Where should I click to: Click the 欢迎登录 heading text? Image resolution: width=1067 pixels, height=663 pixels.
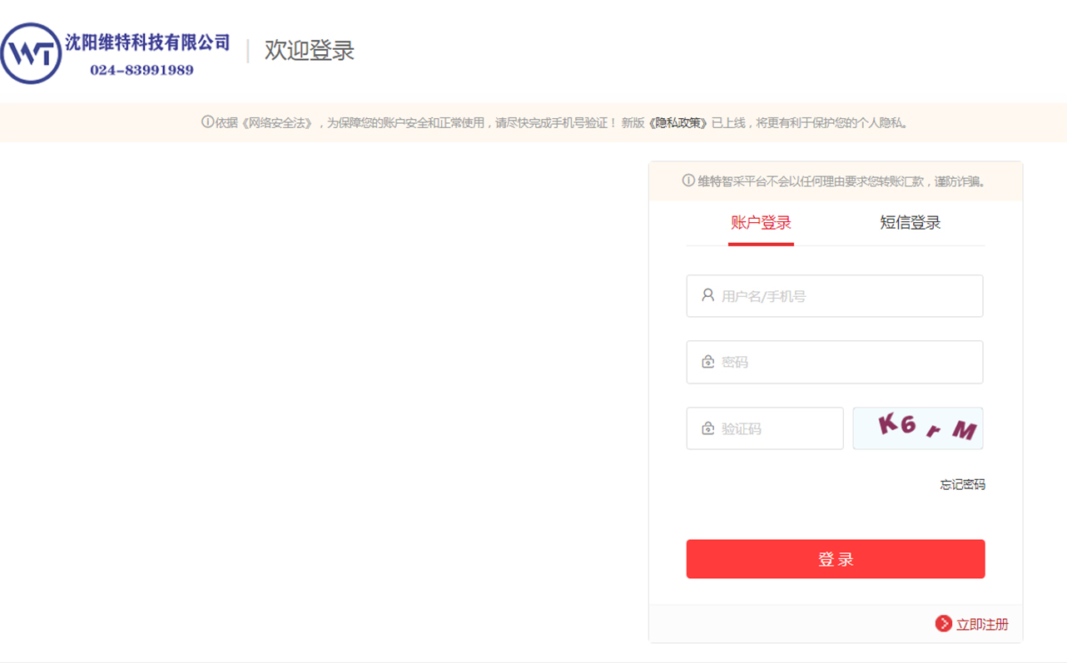(x=310, y=50)
